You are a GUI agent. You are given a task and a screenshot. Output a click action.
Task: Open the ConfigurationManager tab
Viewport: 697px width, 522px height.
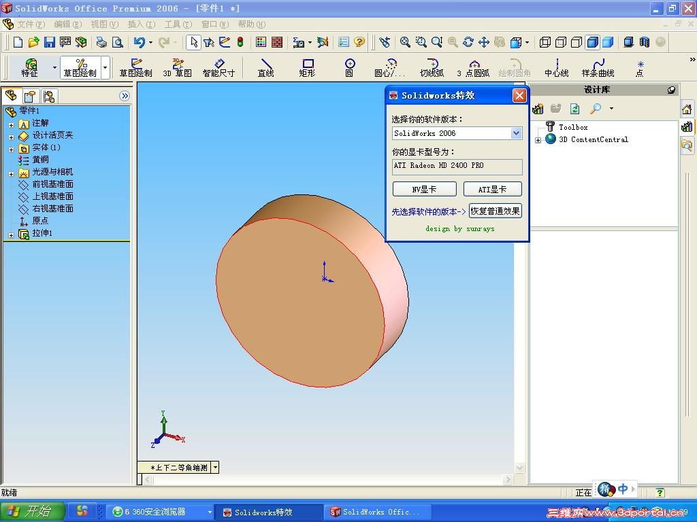[49, 97]
